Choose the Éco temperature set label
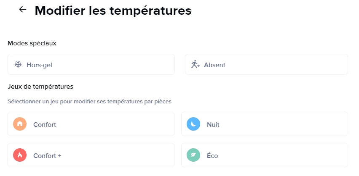This screenshot has height=176, width=359. coord(212,156)
